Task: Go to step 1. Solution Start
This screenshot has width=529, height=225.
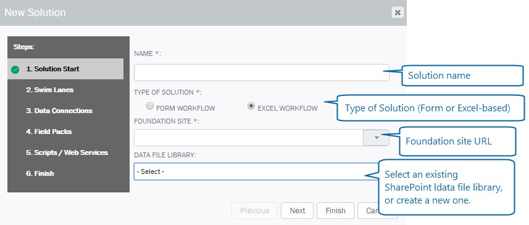Action: click(x=65, y=69)
